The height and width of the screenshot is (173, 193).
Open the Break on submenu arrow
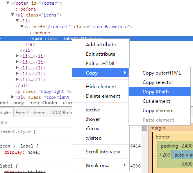[x=125, y=165]
